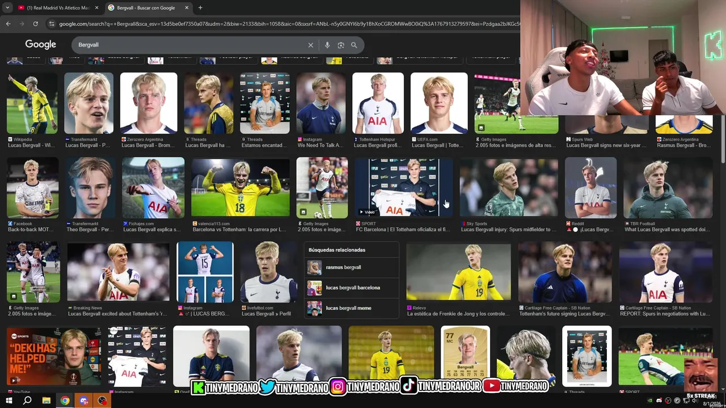Open UEFA.com Lucas Bergvall portrait
This screenshot has width=726, height=408.
(x=439, y=103)
